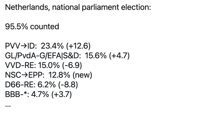Select the NSC→EPP party label
Viewport: 217px width, 120px height.
pos(25,75)
